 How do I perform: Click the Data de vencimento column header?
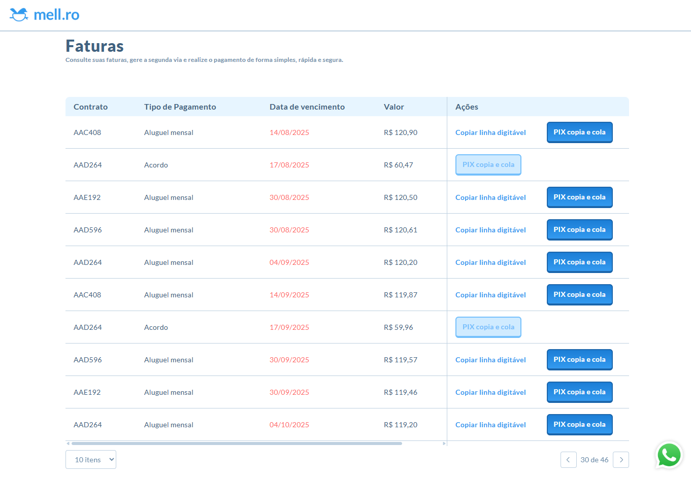click(307, 107)
